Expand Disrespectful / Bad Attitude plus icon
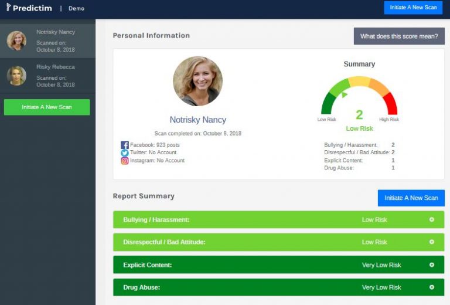Screen dimensions: 450x305 tap(432, 242)
